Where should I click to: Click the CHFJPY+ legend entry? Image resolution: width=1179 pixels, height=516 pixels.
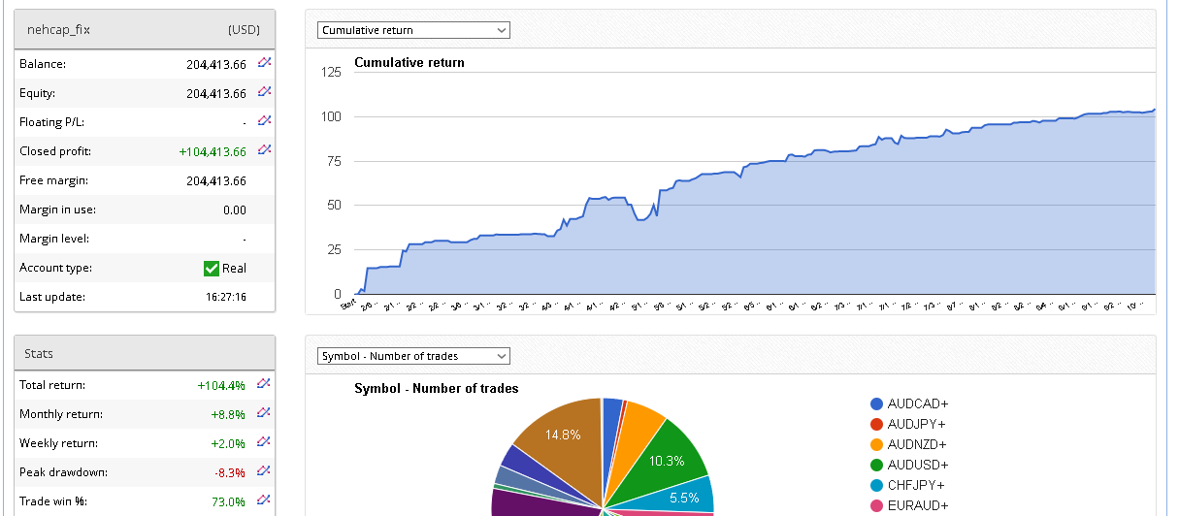(x=909, y=485)
